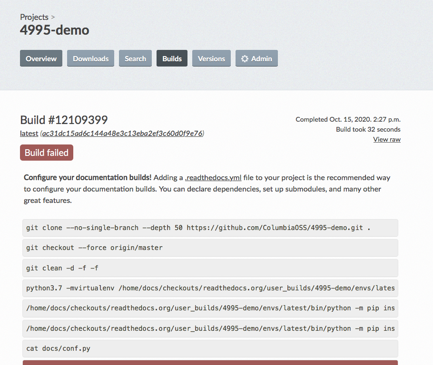Expand the git checkout --force command

pyautogui.click(x=210, y=248)
